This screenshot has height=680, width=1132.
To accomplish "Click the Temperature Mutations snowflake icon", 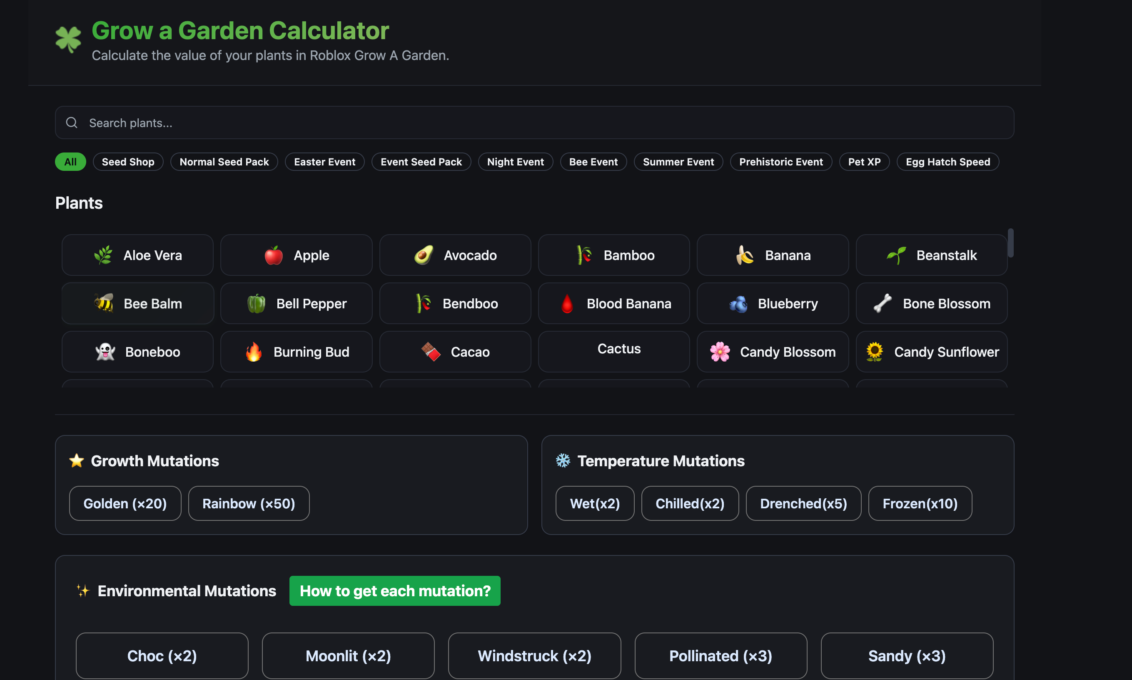I will click(563, 460).
